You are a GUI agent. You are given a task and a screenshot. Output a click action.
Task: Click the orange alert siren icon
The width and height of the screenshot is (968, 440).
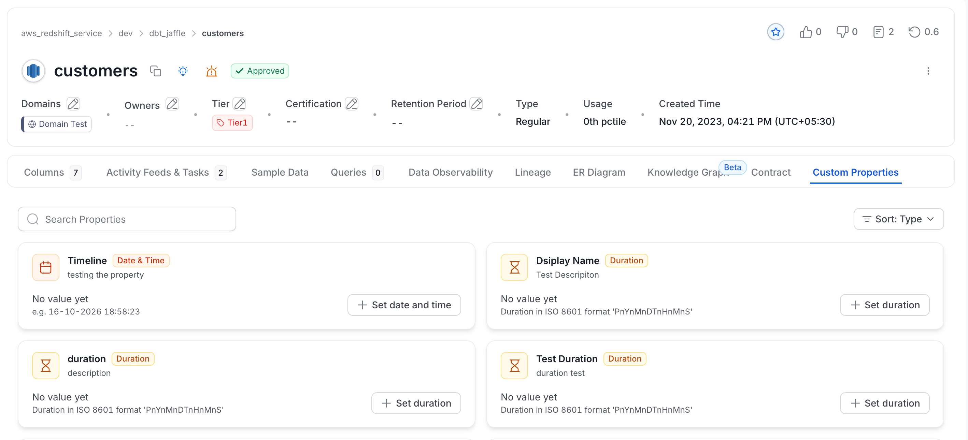212,71
